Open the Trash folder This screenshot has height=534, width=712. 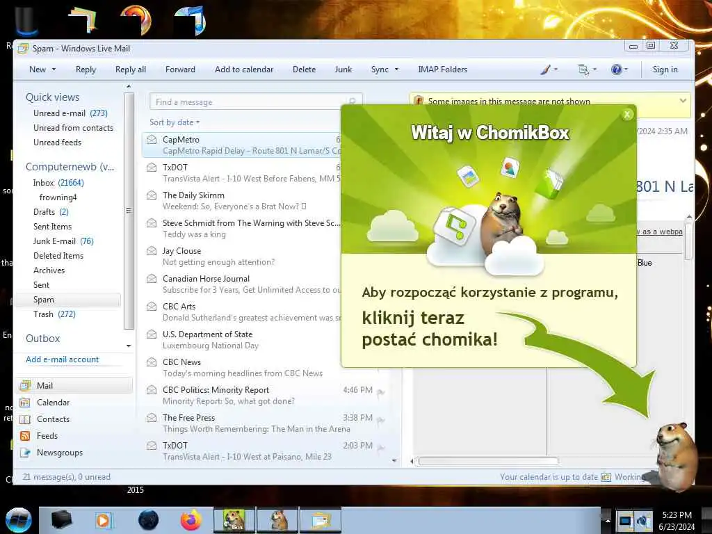[x=54, y=314]
